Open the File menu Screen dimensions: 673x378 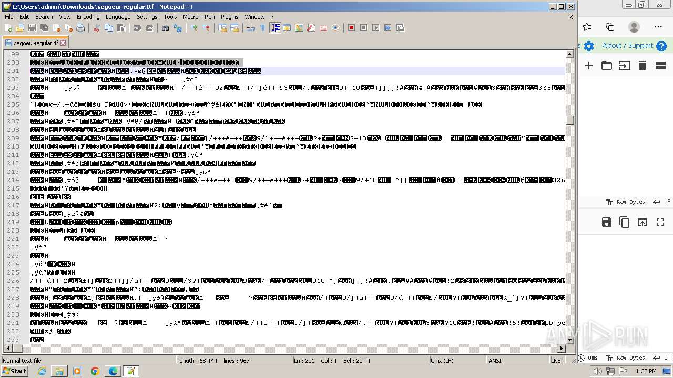(9, 17)
